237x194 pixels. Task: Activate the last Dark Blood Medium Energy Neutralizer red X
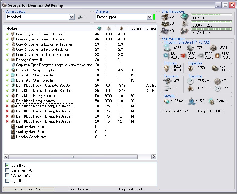7,121
